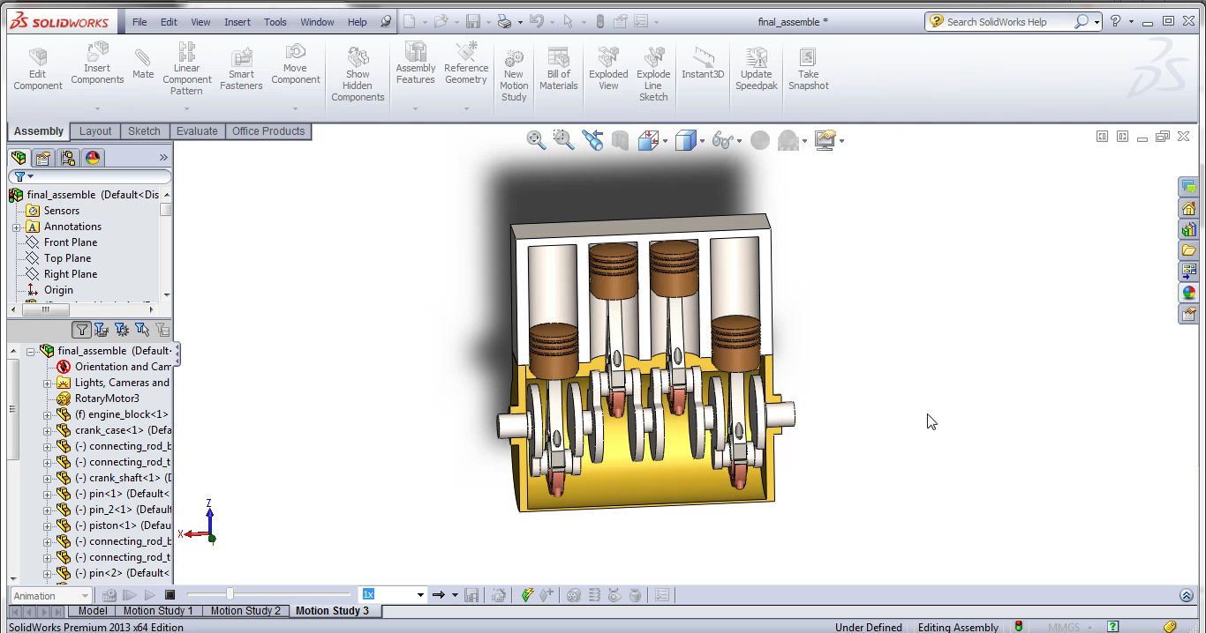Image resolution: width=1206 pixels, height=633 pixels.
Task: Click the Play button in motion toolbar
Action: (149, 595)
